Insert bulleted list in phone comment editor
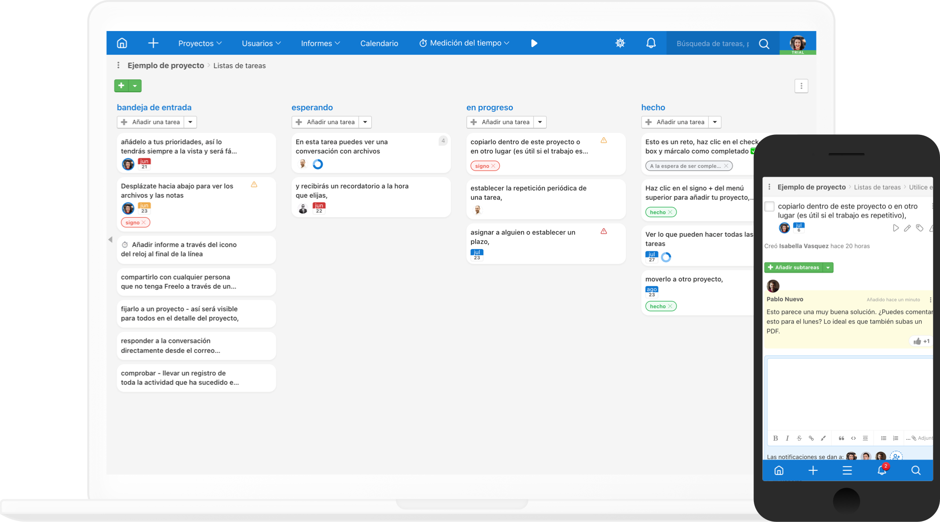 pyautogui.click(x=884, y=438)
